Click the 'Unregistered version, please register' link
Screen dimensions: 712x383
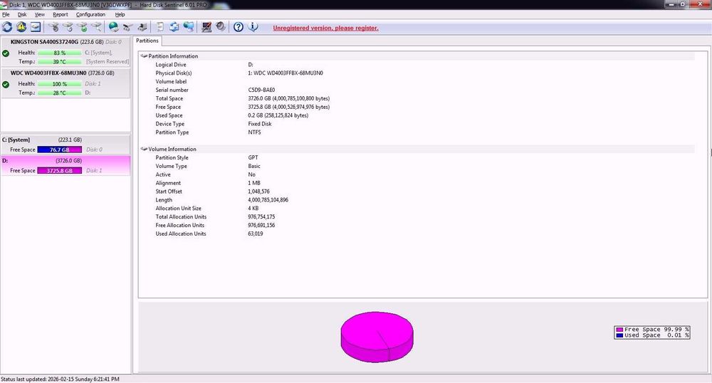coord(325,28)
